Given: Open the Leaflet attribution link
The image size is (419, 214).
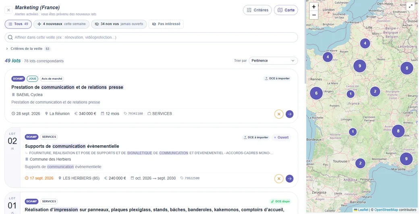Looking at the screenshot, I should coord(361,210).
